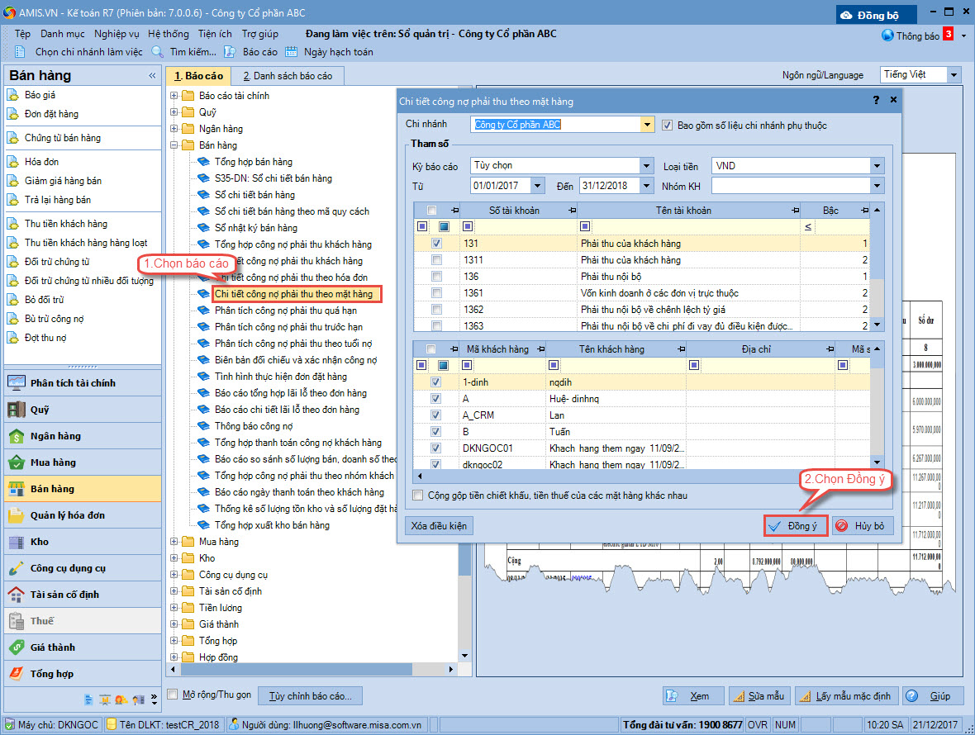Uncheck account 131 row checkbox
Viewport: 975px width, 735px height.
click(x=436, y=244)
